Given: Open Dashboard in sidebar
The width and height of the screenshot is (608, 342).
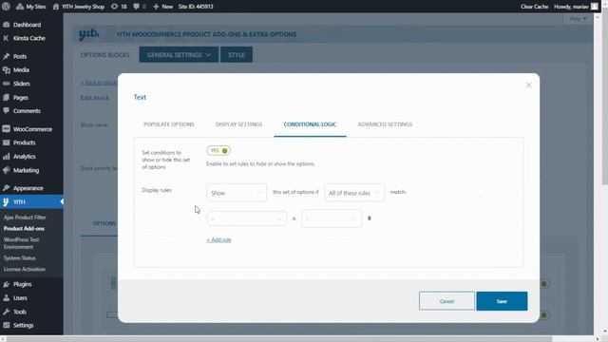Looking at the screenshot, I should point(28,25).
